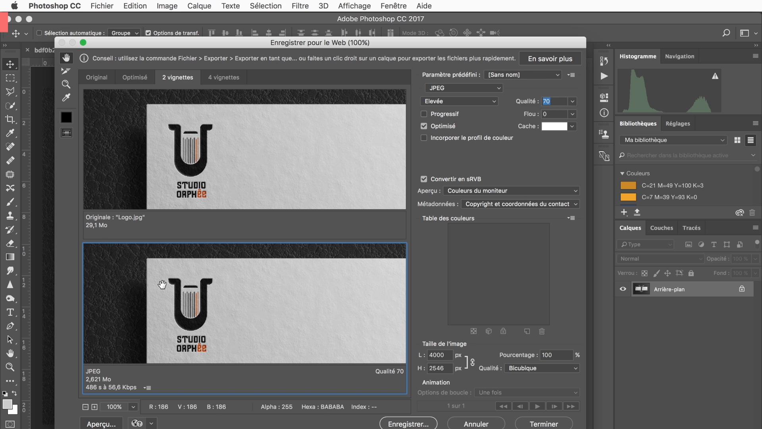Open the JPEG format dropdown
This screenshot has width=762, height=429.
pos(464,88)
